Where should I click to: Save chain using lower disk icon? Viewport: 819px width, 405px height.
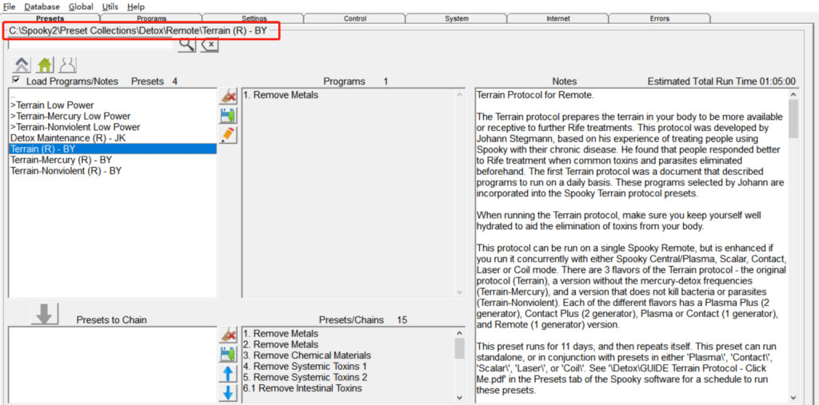coord(228,354)
